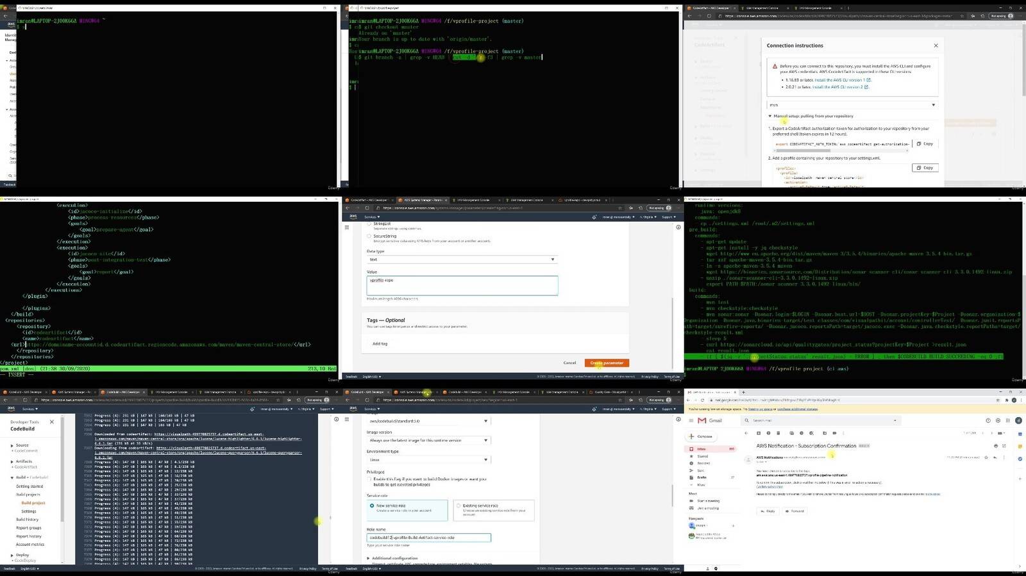
Task: Click the Forward button below the email
Action: pyautogui.click(x=795, y=511)
